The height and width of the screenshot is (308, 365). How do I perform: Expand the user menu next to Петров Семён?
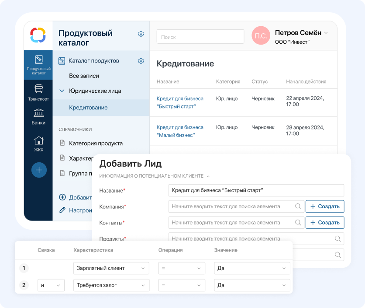click(x=326, y=33)
